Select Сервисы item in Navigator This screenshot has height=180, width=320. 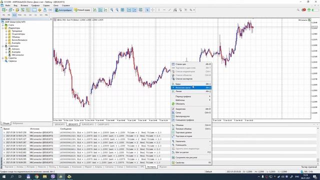pos(12,61)
